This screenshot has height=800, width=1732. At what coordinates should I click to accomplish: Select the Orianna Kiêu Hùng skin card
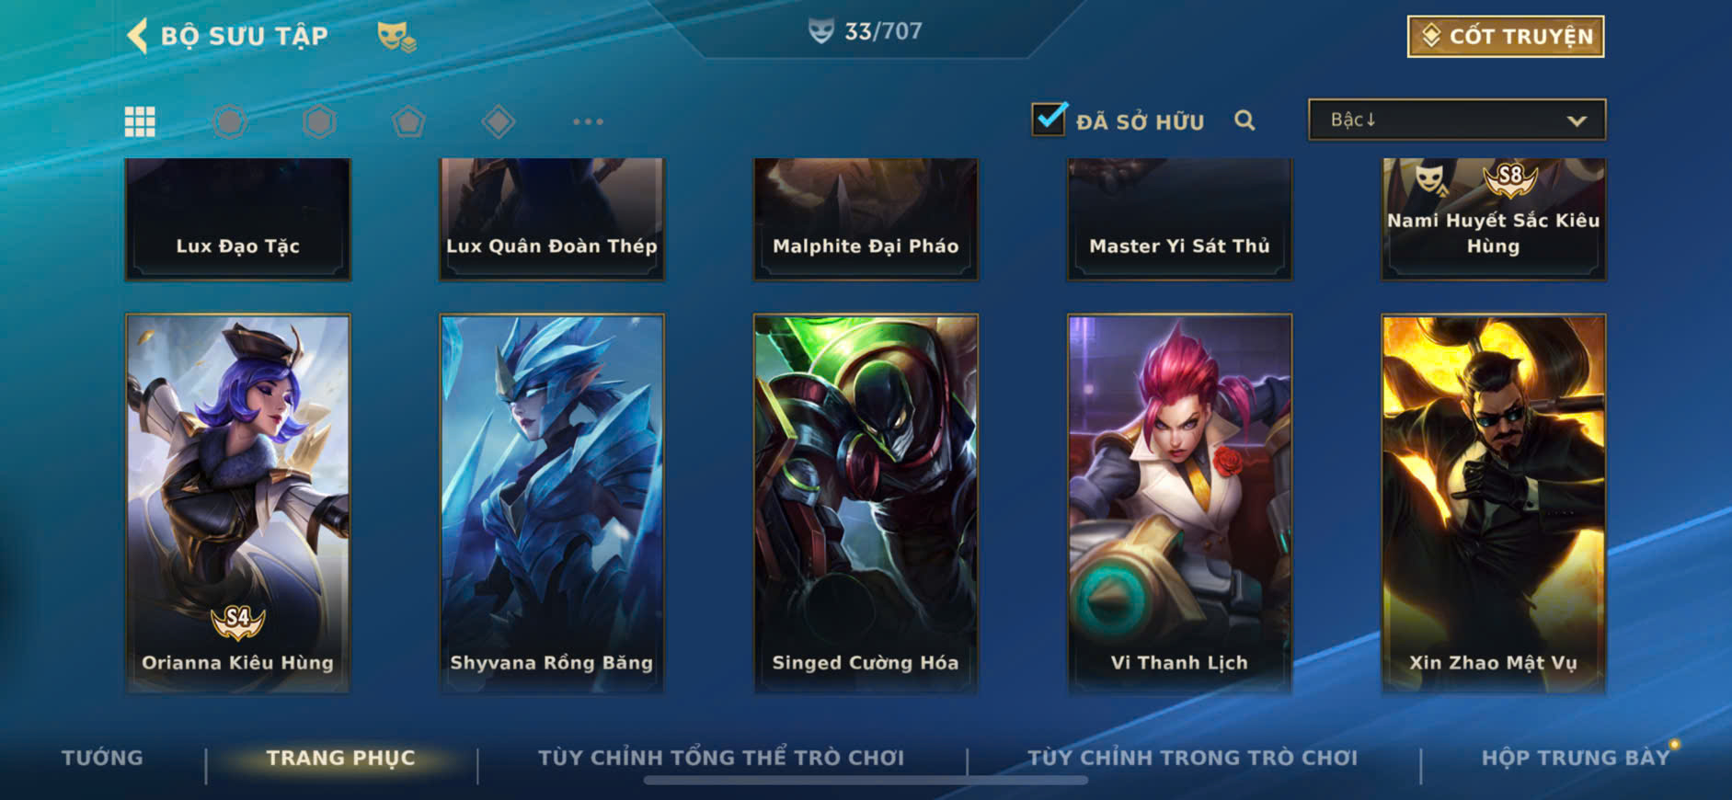pos(237,503)
